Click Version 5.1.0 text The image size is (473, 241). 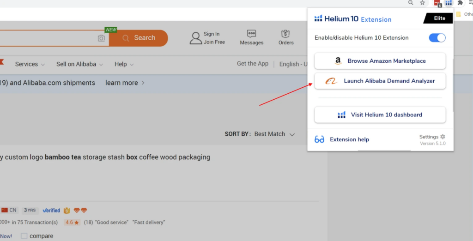coord(432,144)
